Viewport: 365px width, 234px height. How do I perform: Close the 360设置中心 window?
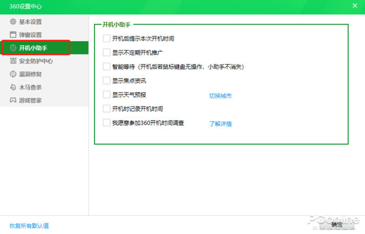point(355,6)
